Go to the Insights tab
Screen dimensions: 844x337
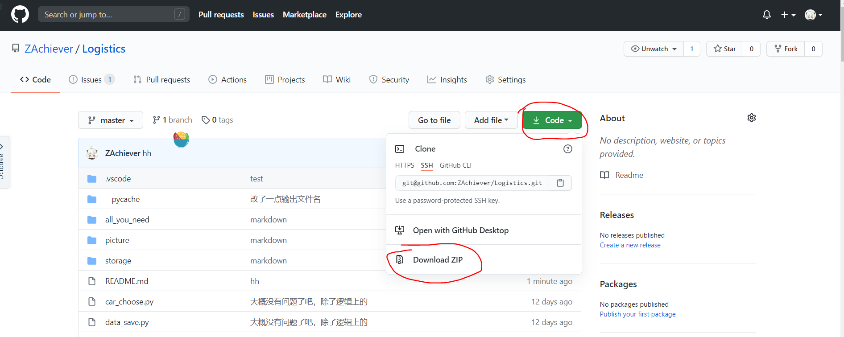point(447,79)
